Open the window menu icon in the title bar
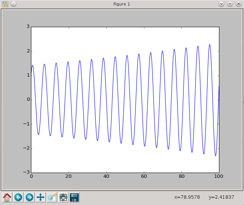The image size is (244, 205). click(6, 4)
